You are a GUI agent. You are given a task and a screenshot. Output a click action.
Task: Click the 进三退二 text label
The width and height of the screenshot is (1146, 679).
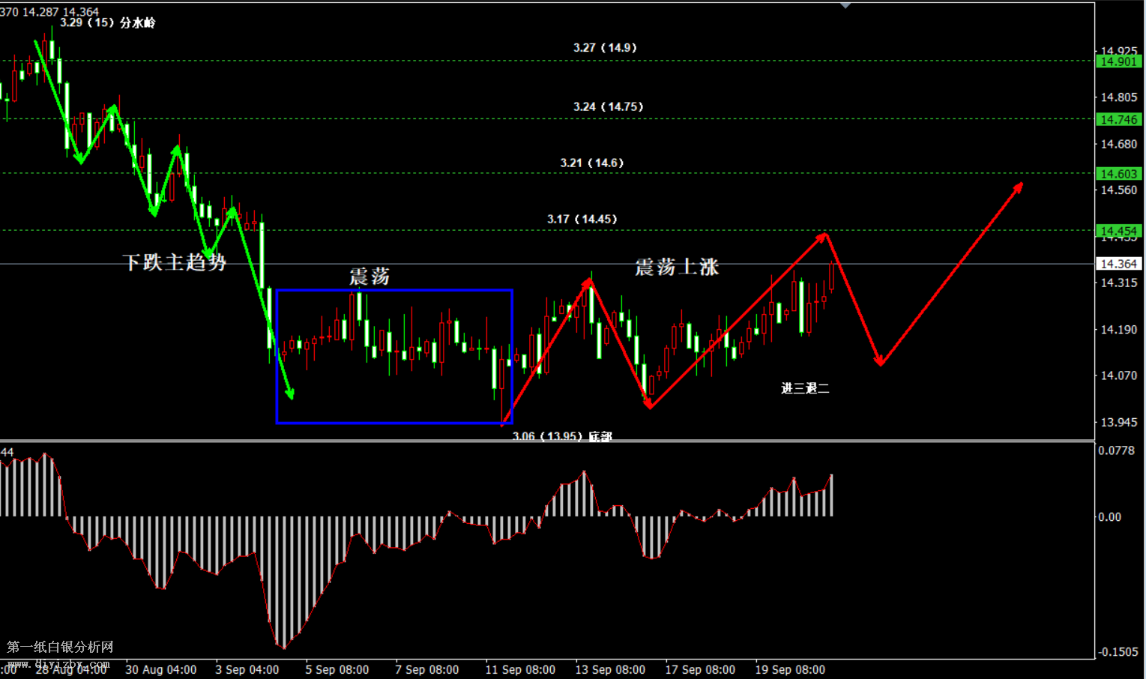tap(805, 387)
